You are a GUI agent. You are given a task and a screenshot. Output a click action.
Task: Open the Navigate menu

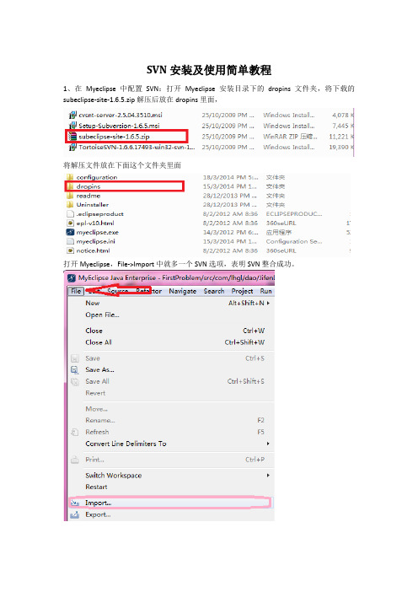[183, 291]
